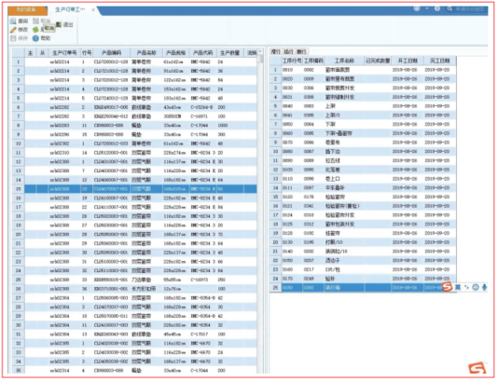Click the question mark icon in title bar
Viewport: 498px width, 382px height.
pos(437,8)
